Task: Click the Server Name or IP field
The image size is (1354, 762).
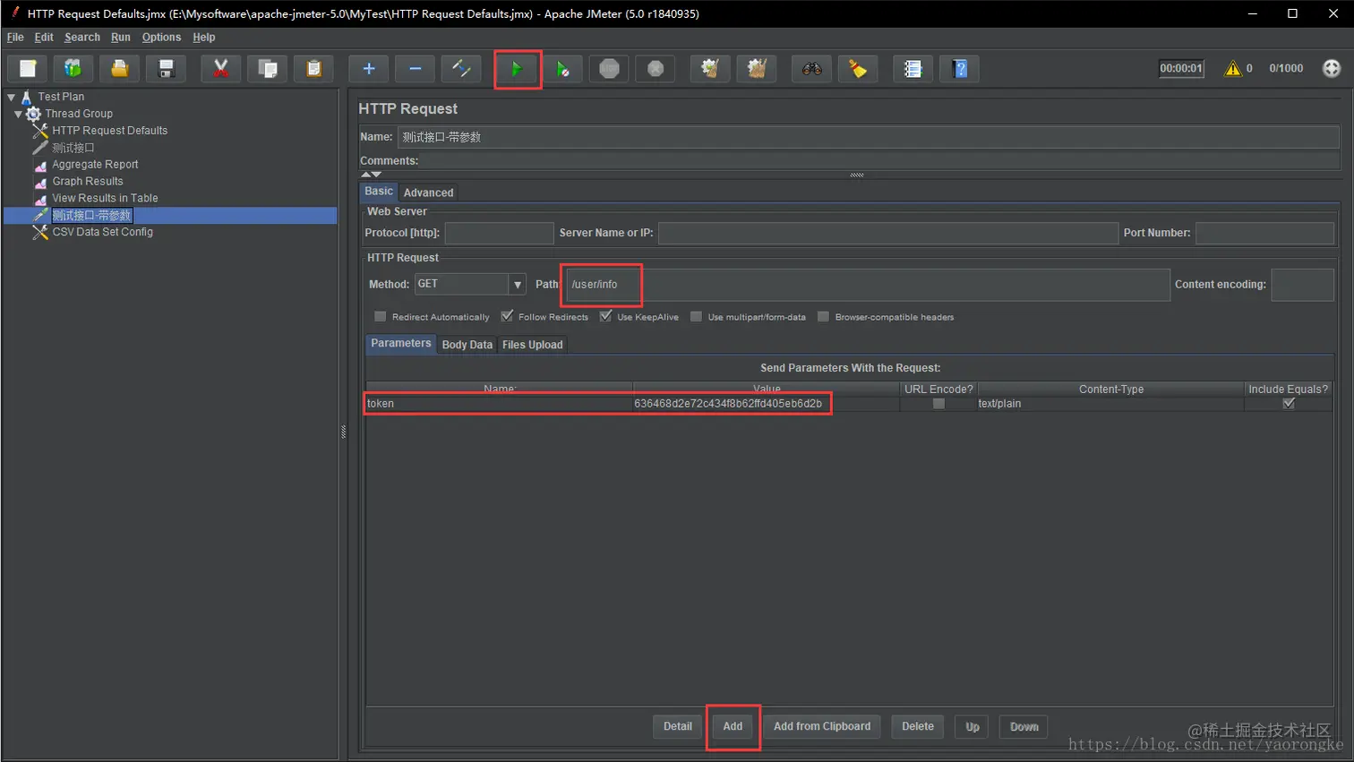Action: (x=888, y=233)
